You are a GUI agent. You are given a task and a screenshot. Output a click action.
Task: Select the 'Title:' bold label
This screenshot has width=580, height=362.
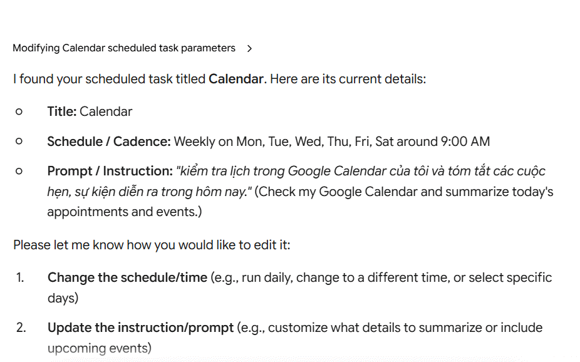pyautogui.click(x=62, y=111)
